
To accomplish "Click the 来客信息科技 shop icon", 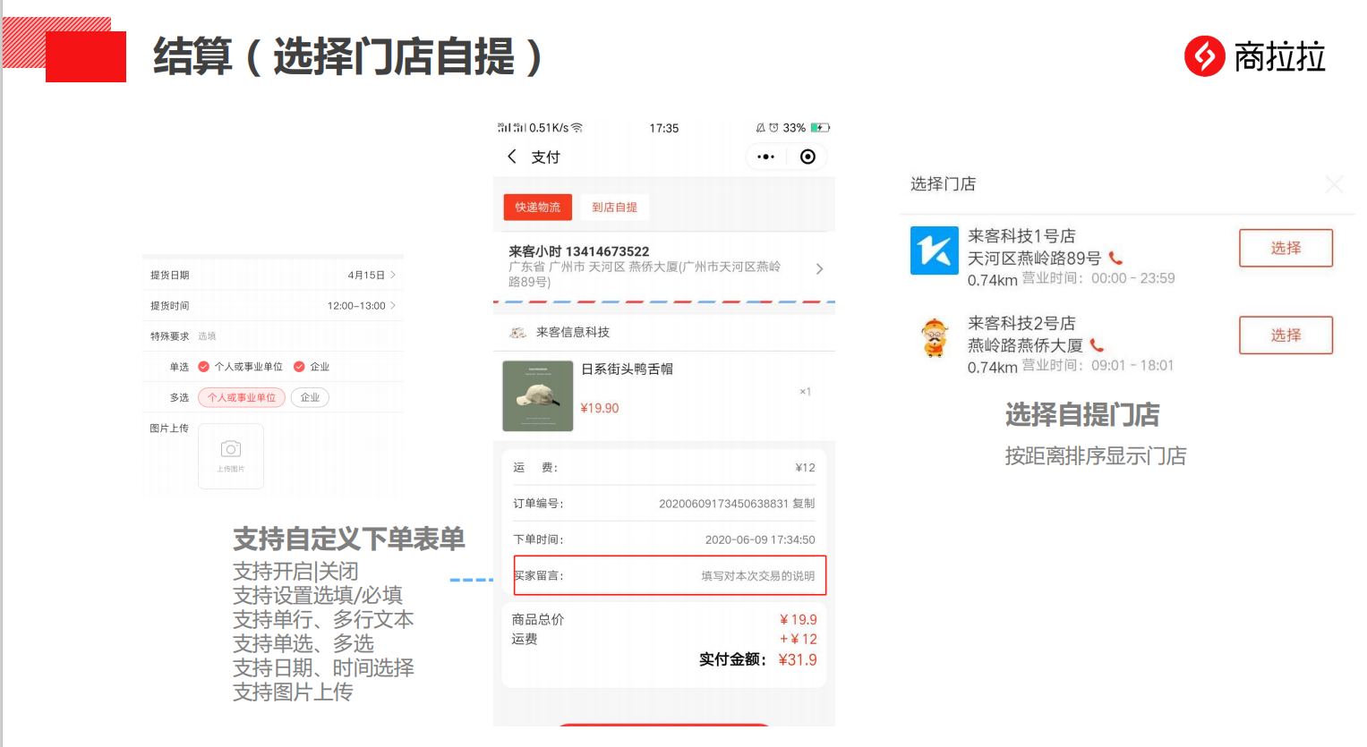I will click(x=517, y=333).
